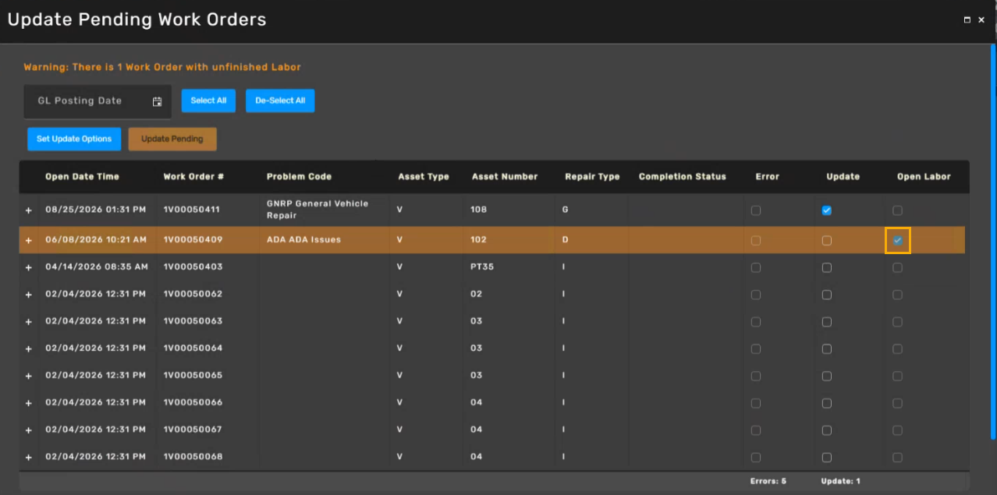This screenshot has height=495, width=997.
Task: Click the vertical scrollbar on right edge
Action: [x=992, y=242]
